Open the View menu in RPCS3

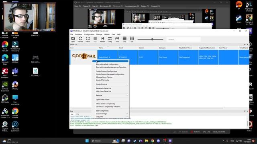click(113, 34)
